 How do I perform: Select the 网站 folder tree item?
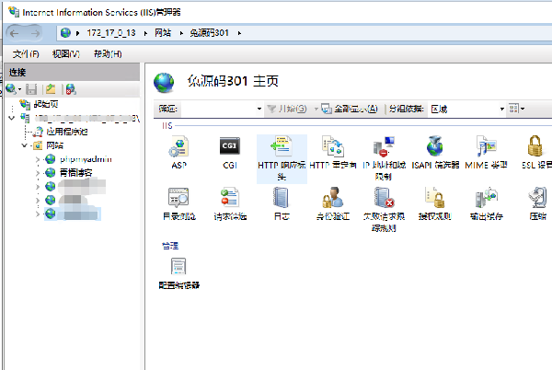(54, 145)
